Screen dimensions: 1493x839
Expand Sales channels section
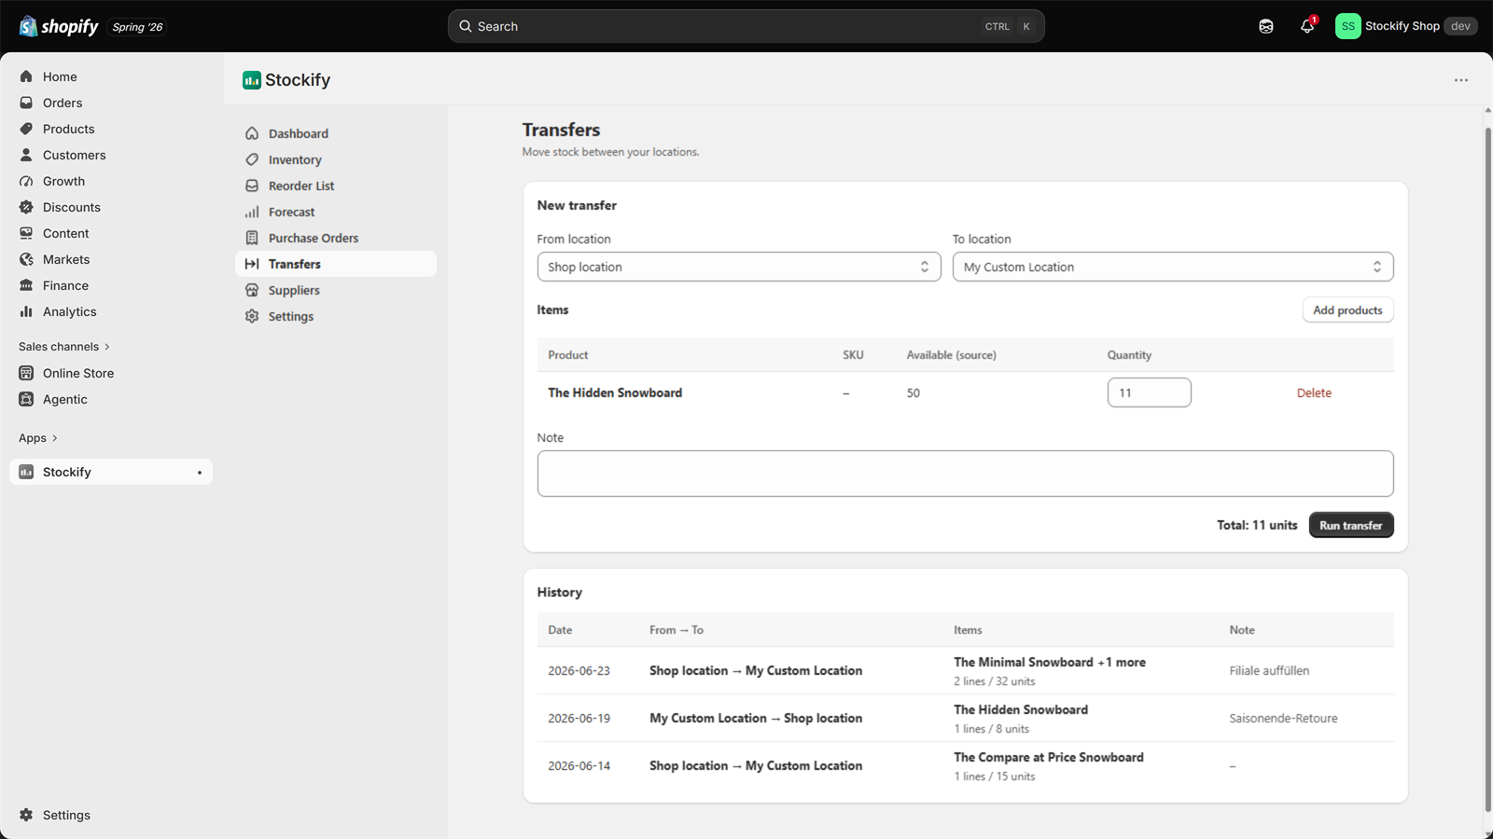(64, 347)
